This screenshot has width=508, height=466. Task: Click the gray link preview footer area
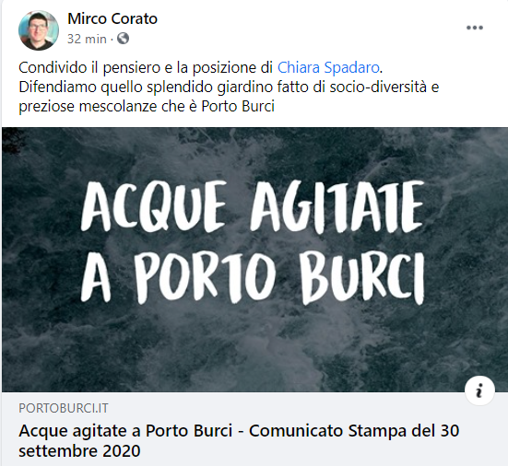tap(254, 429)
